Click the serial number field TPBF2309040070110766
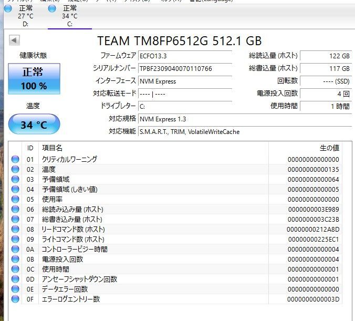This screenshot has height=321, width=355. click(185, 68)
